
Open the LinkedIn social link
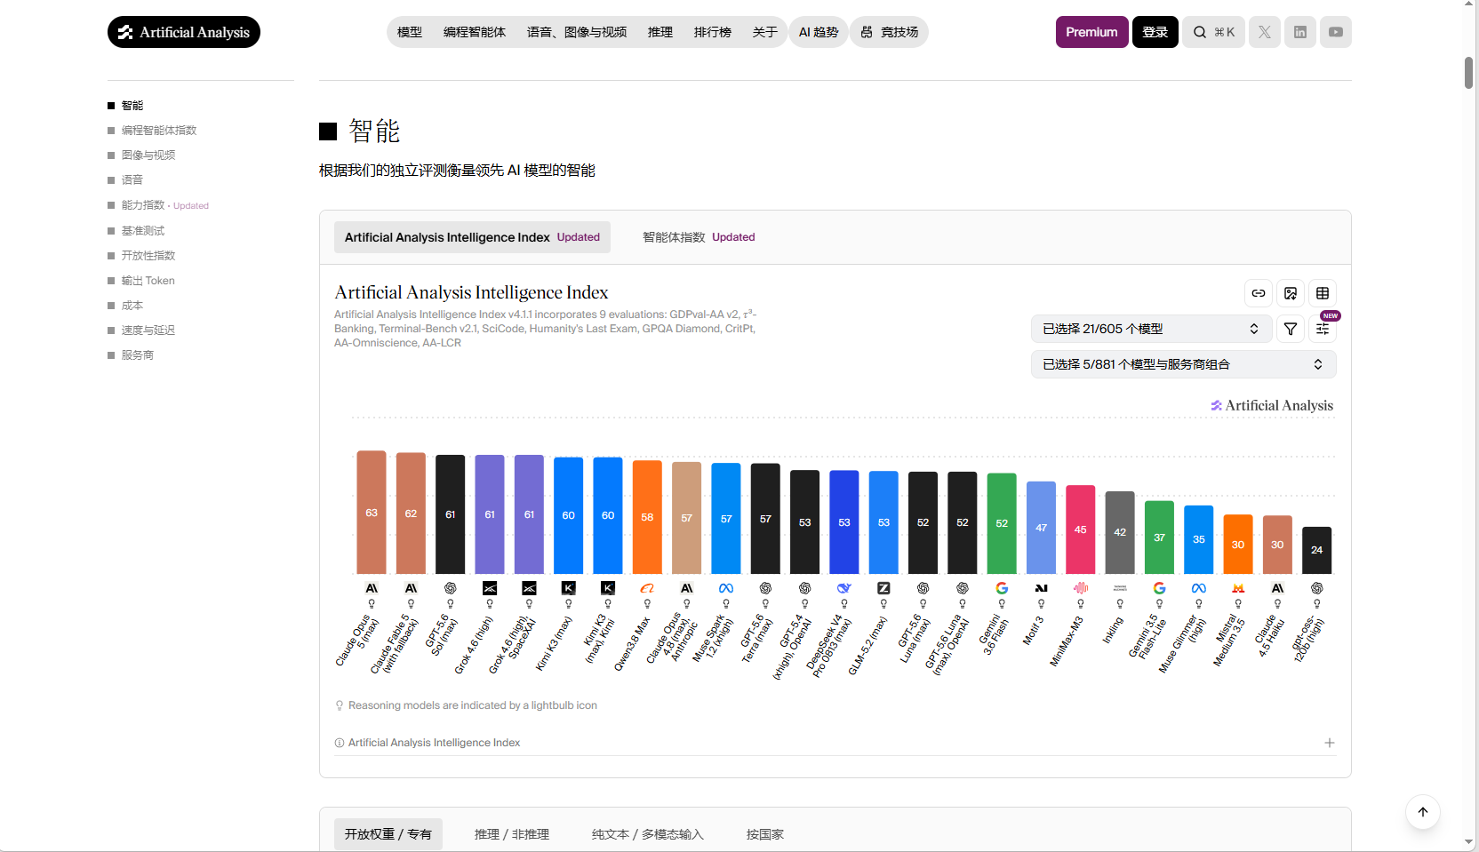pos(1300,32)
